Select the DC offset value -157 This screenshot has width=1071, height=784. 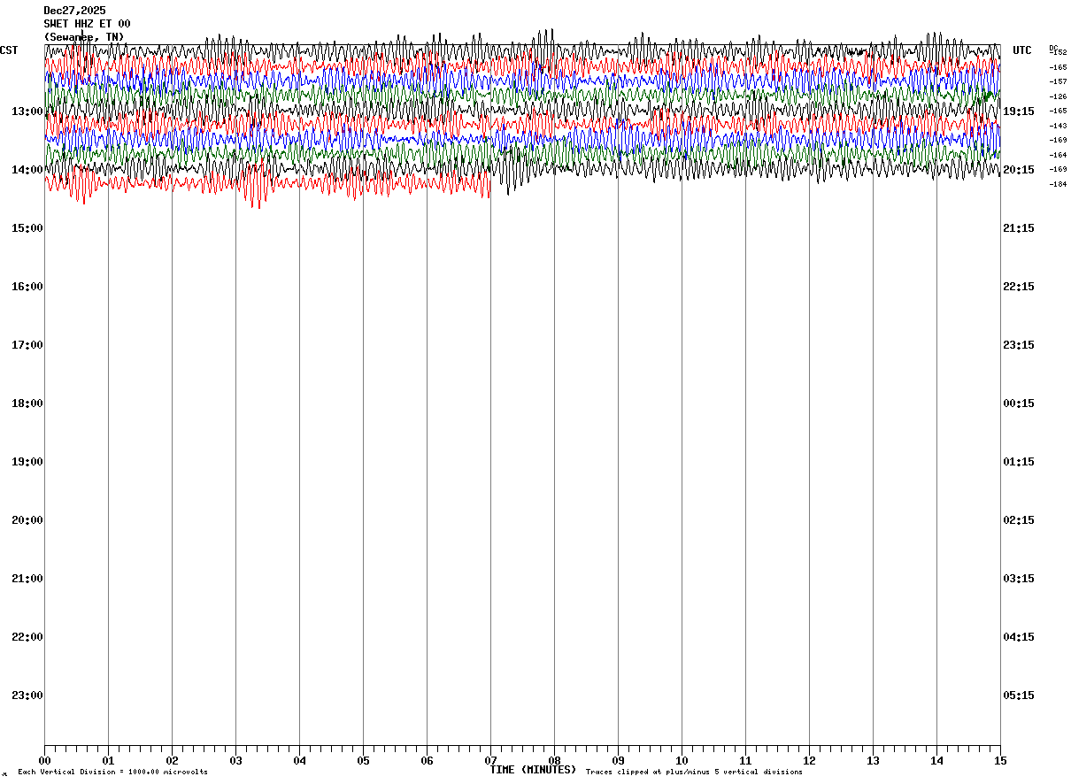pos(1058,81)
